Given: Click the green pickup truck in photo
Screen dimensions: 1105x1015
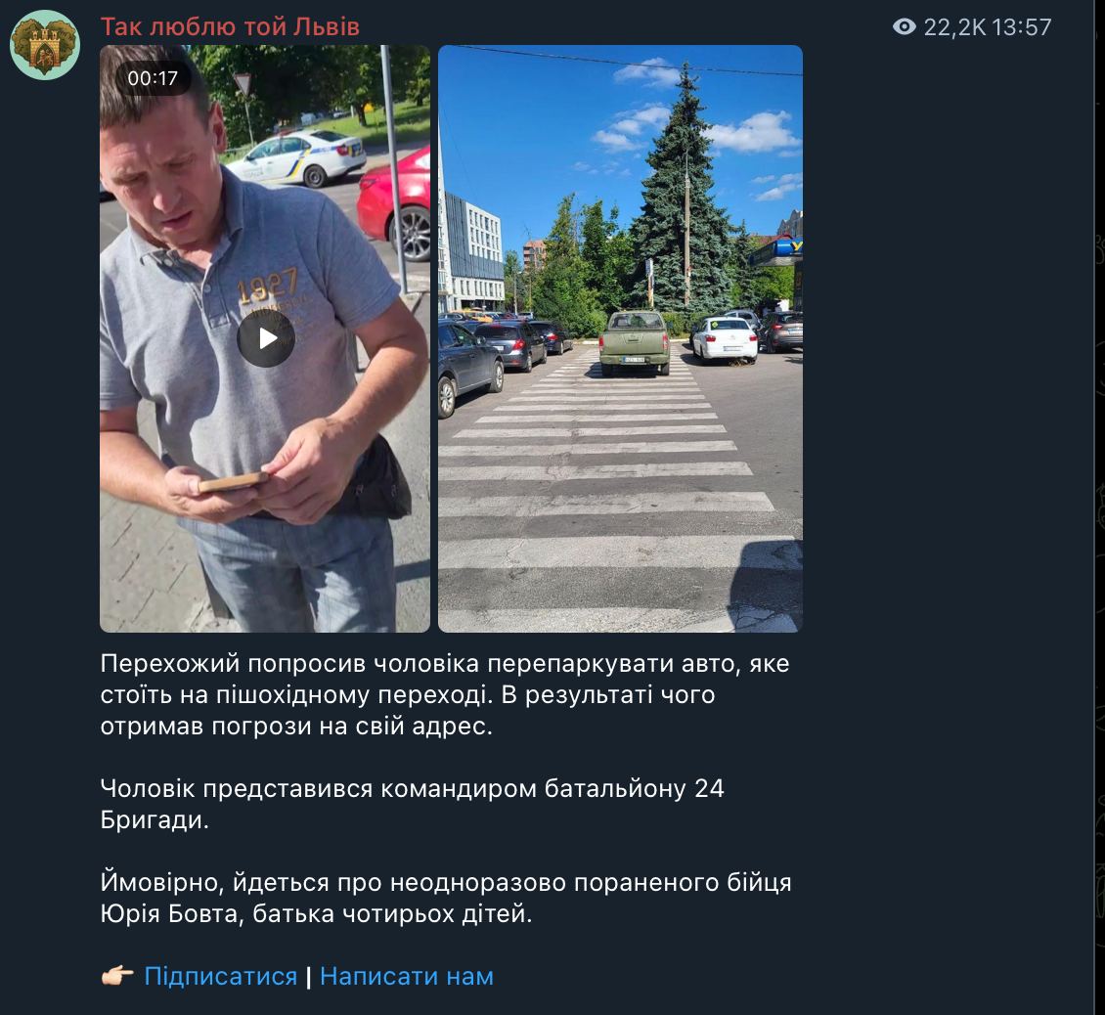Looking at the screenshot, I should coord(635,342).
